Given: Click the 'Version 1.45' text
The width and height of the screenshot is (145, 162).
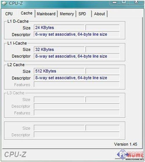Looking at the screenshot, I should coord(126,144).
